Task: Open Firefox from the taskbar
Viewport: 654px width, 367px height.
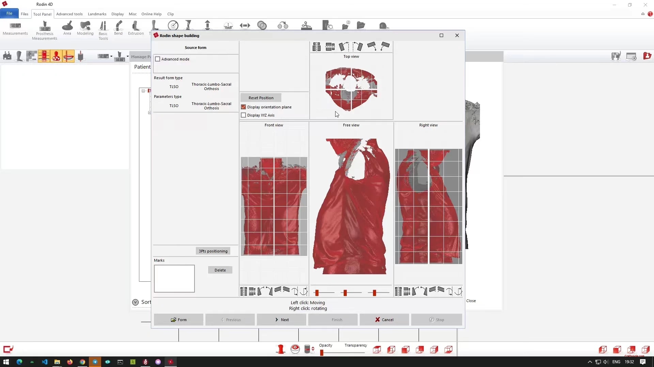Action: [69, 362]
